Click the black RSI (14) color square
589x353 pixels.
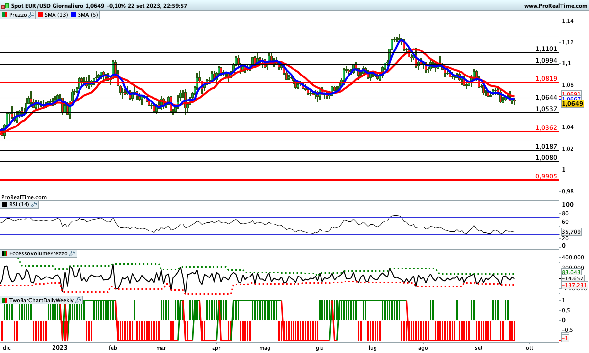(5, 204)
